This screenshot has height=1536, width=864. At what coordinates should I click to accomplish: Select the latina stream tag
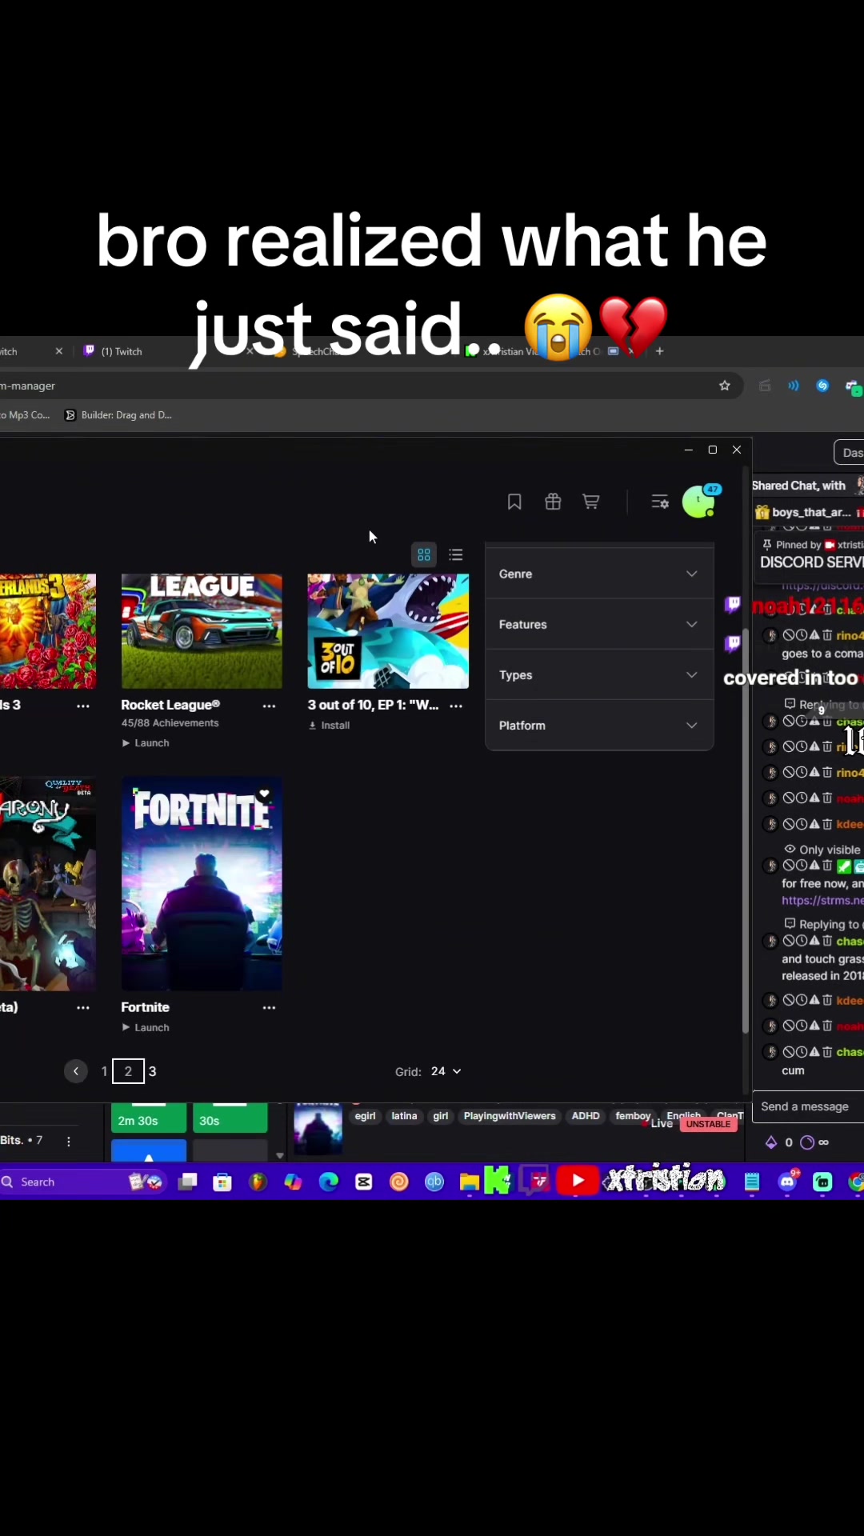click(x=404, y=1116)
